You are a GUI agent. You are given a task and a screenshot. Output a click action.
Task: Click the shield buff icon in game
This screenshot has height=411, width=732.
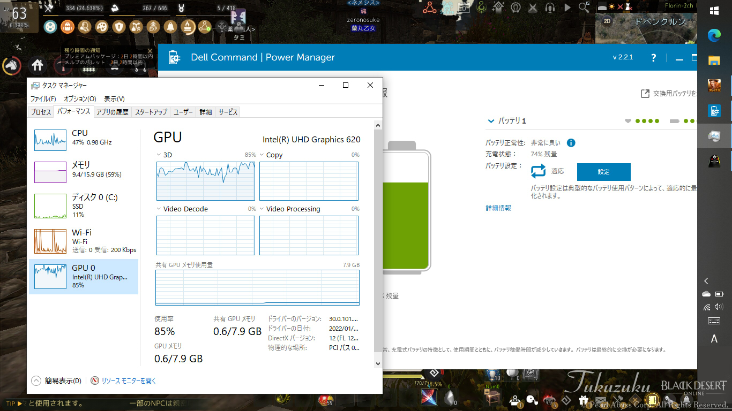pyautogui.click(x=119, y=26)
